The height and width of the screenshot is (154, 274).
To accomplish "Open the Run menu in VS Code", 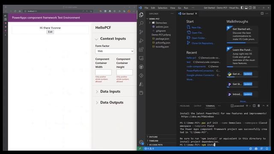I will pos(186,8).
